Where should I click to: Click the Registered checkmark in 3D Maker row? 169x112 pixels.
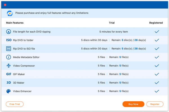pyautogui.click(x=157, y=83)
